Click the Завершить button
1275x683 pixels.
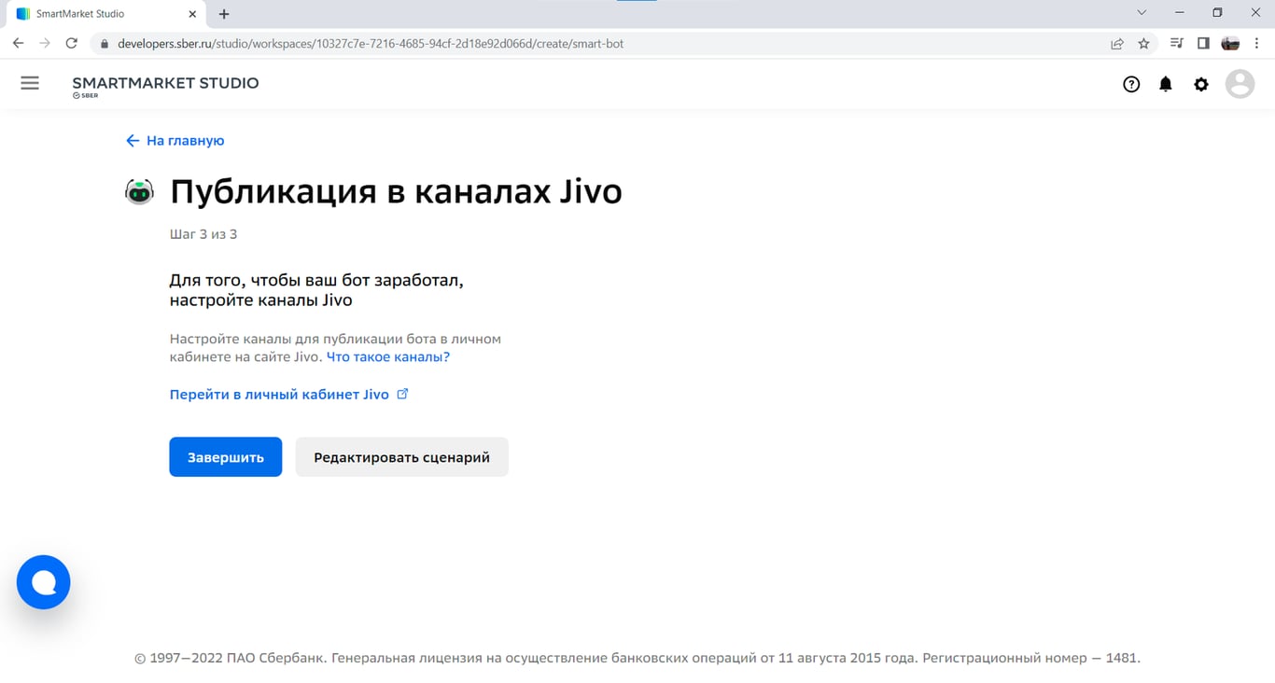tap(225, 456)
